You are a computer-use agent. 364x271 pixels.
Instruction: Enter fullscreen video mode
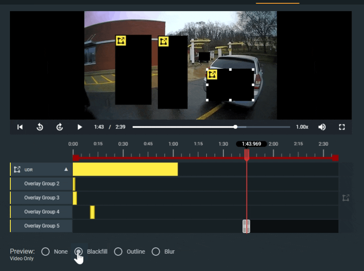coord(342,127)
